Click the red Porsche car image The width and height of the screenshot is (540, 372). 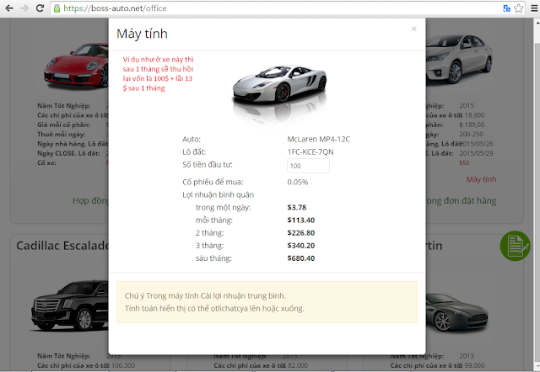[x=77, y=66]
